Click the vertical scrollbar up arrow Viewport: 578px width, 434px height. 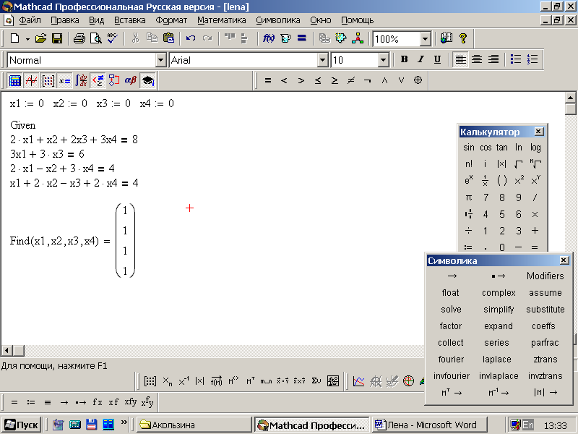coord(571,98)
